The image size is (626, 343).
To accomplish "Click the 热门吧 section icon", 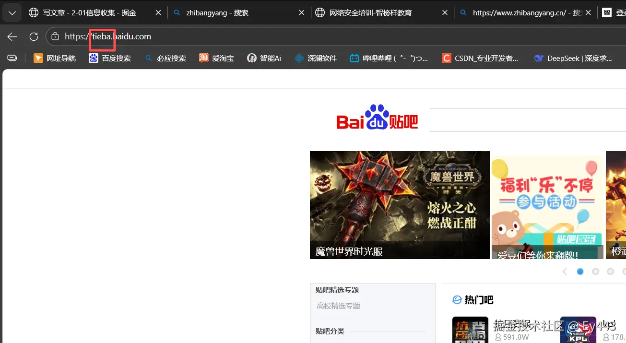I will click(457, 300).
